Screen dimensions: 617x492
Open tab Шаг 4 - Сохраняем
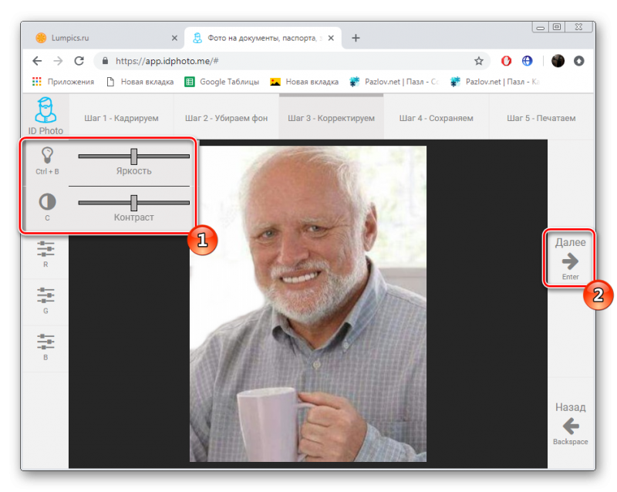pyautogui.click(x=436, y=118)
